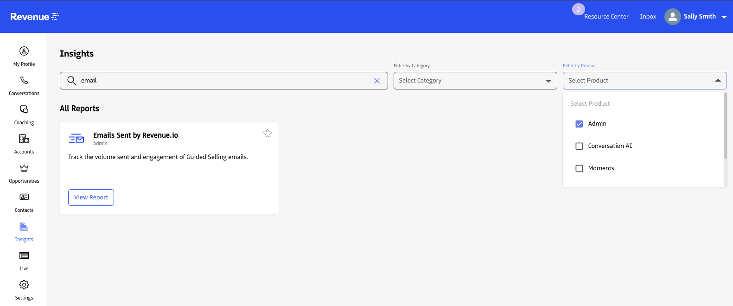Viewport: 733px width, 306px height.
Task: Open Contacts card icon
Action: coord(24,197)
